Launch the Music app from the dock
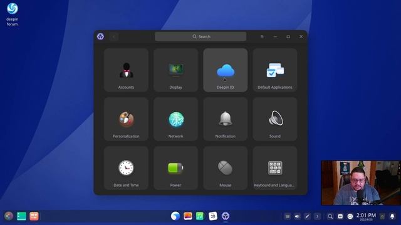 pyautogui.click(x=200, y=216)
